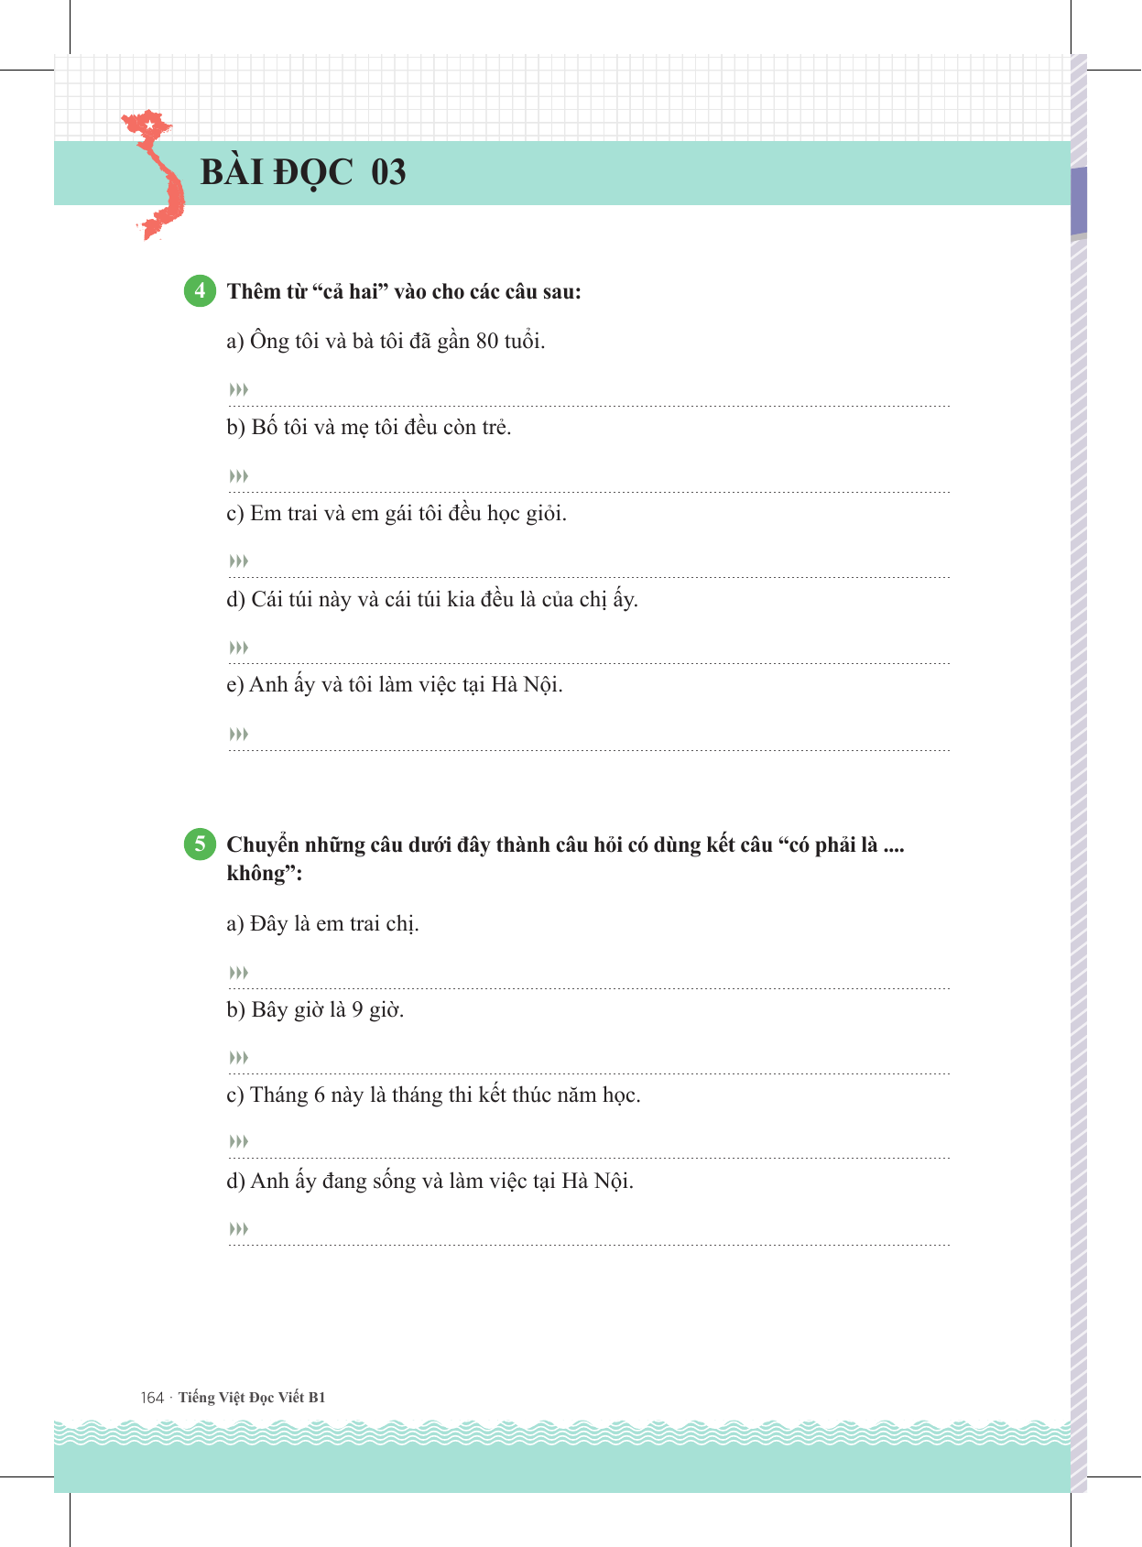Click "Tiếng Việt Đọc Viết B1" footer title
This screenshot has height=1547, width=1142.
pos(252,1398)
